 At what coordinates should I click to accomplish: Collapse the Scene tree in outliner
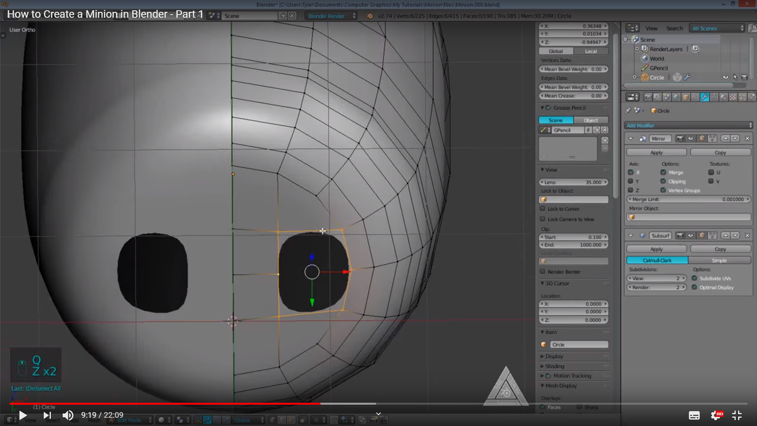[x=626, y=40]
